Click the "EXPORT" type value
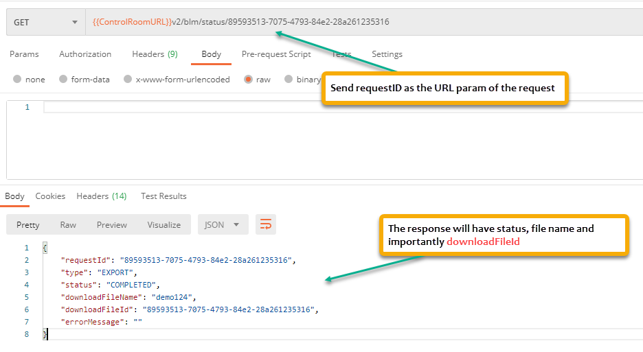 pos(115,272)
